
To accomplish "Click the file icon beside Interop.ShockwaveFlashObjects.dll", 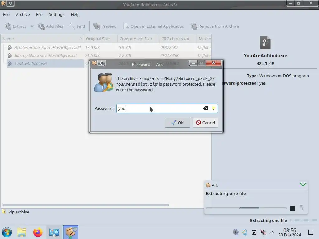I will click(x=10, y=55).
